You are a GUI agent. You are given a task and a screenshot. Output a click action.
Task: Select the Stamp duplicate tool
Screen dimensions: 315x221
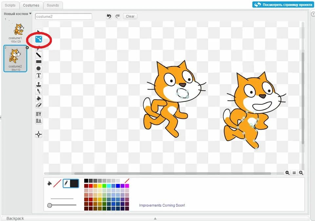click(x=39, y=84)
